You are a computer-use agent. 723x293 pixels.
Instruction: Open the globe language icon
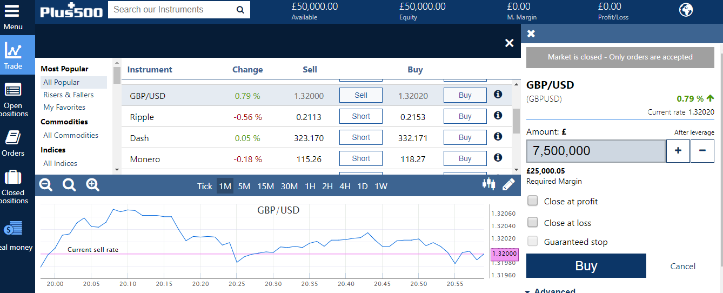(686, 10)
